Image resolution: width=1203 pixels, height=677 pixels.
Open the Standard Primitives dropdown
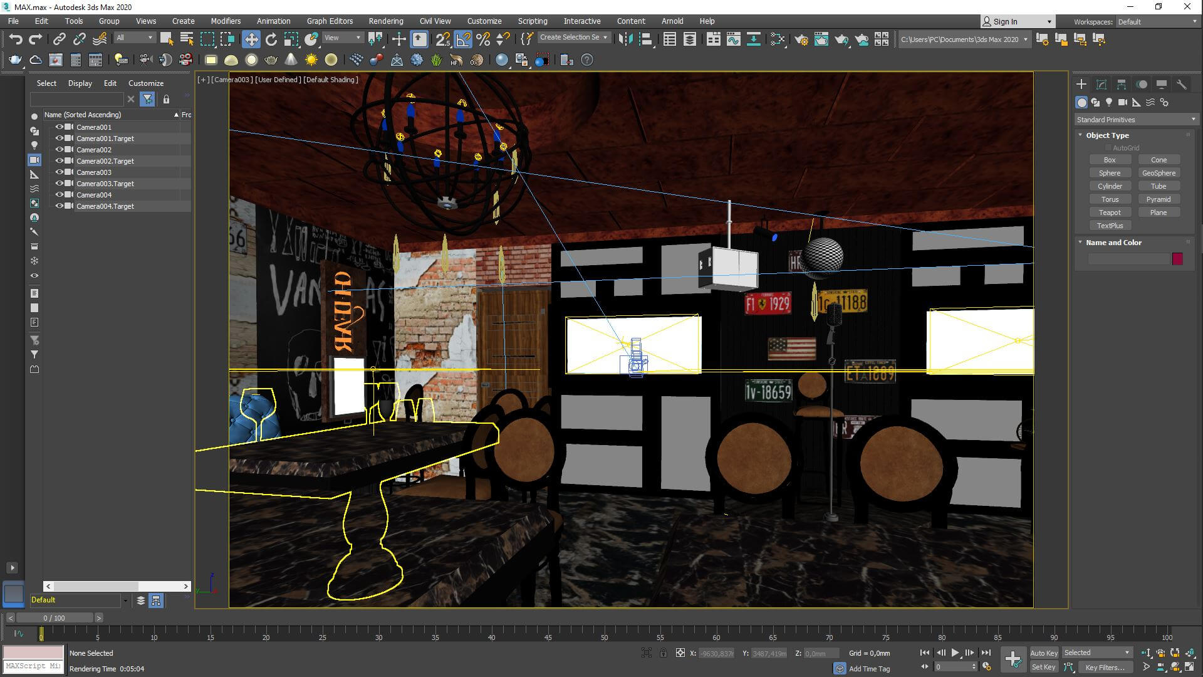(x=1135, y=119)
